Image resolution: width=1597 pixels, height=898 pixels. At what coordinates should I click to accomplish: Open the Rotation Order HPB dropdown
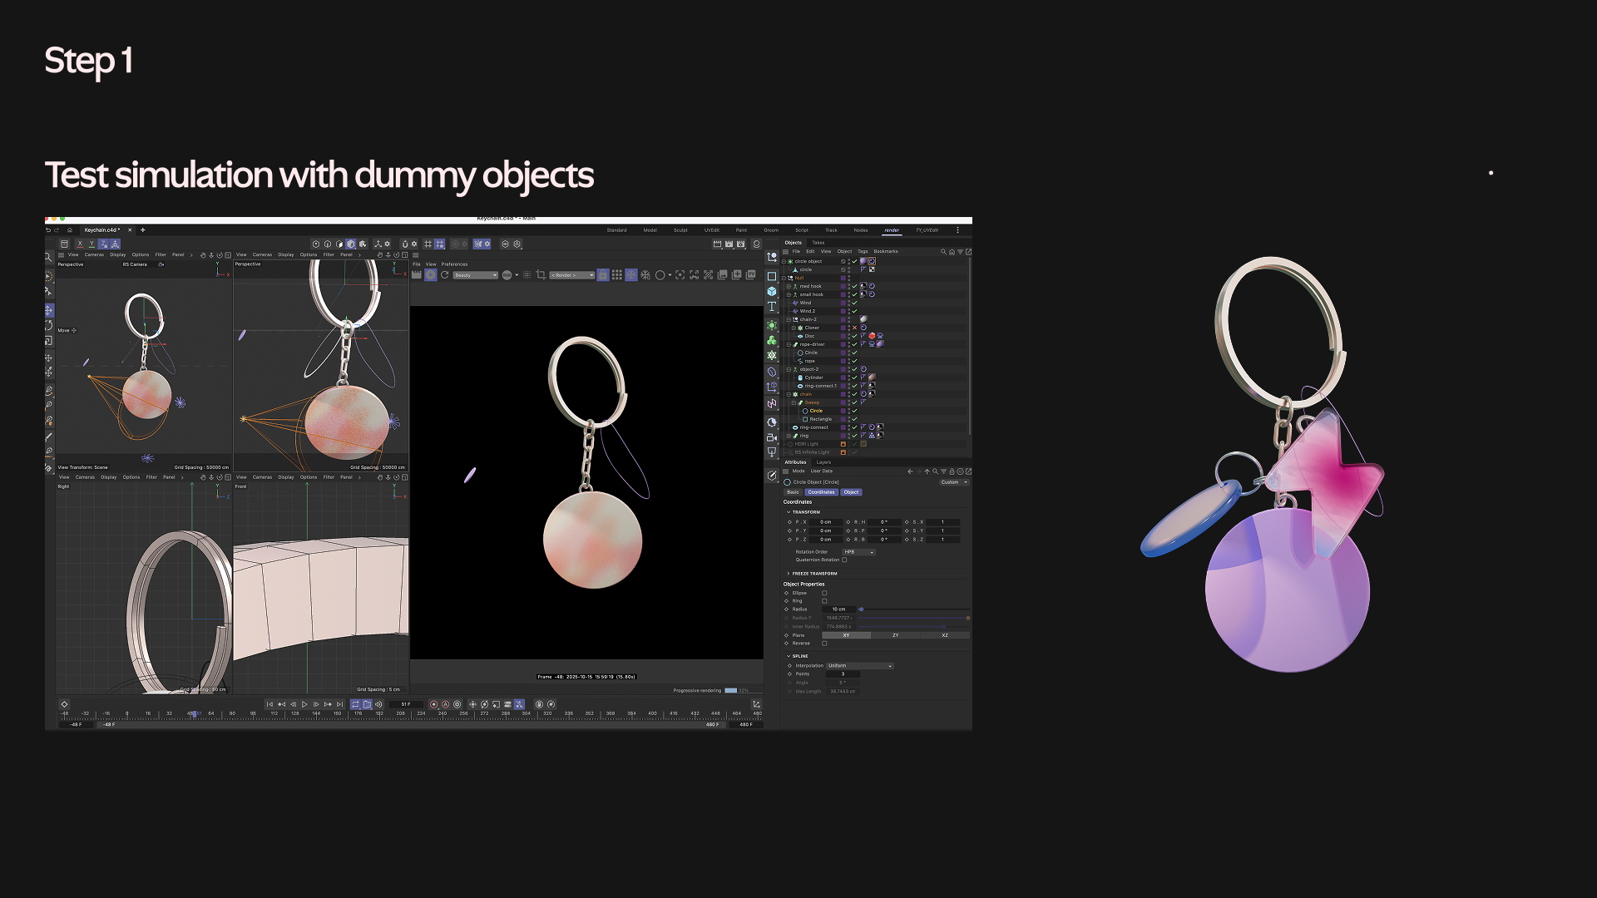pyautogui.click(x=858, y=552)
